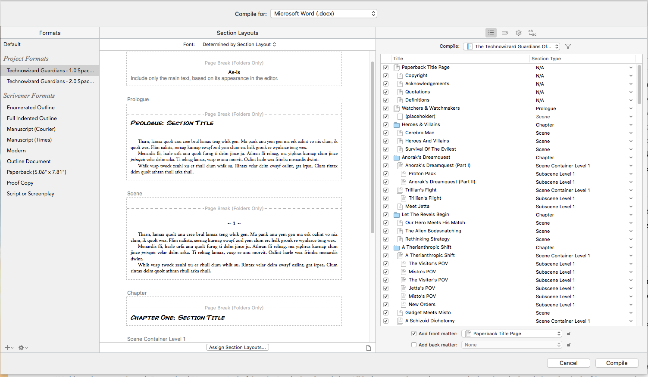The width and height of the screenshot is (648, 377).
Task: Open the formats gear action menu
Action: (22, 348)
